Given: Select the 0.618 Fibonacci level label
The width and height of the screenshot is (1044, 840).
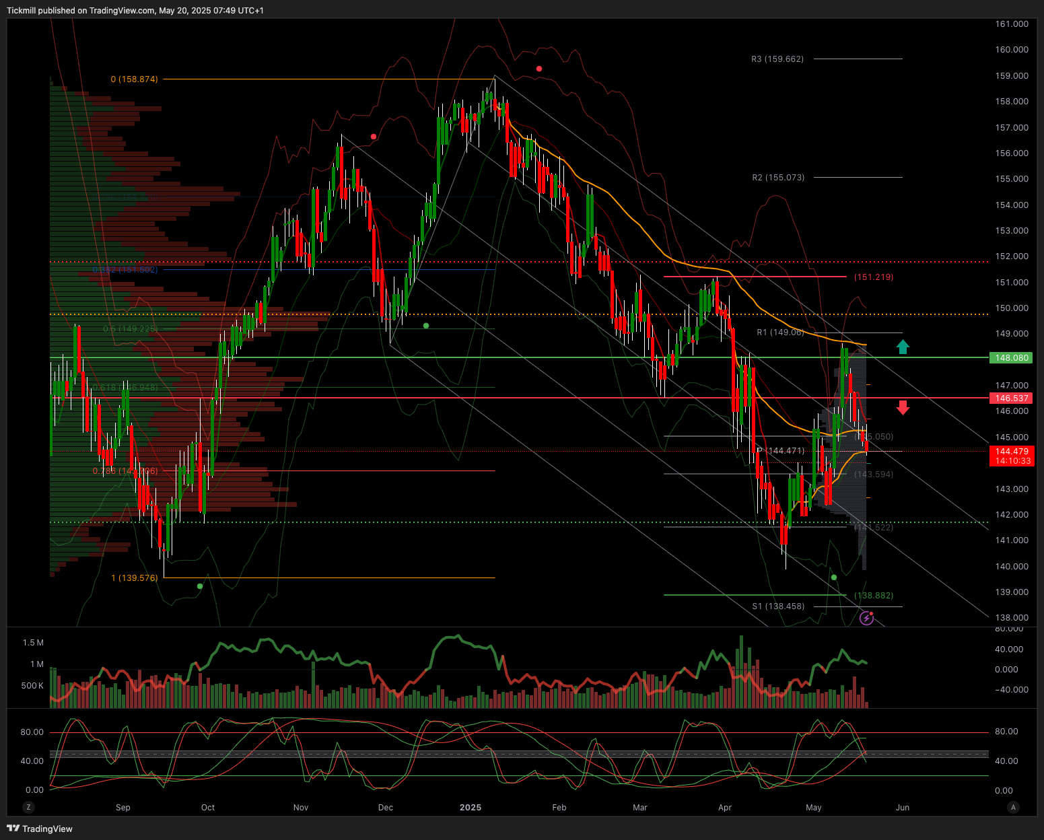Looking at the screenshot, I should [125, 388].
